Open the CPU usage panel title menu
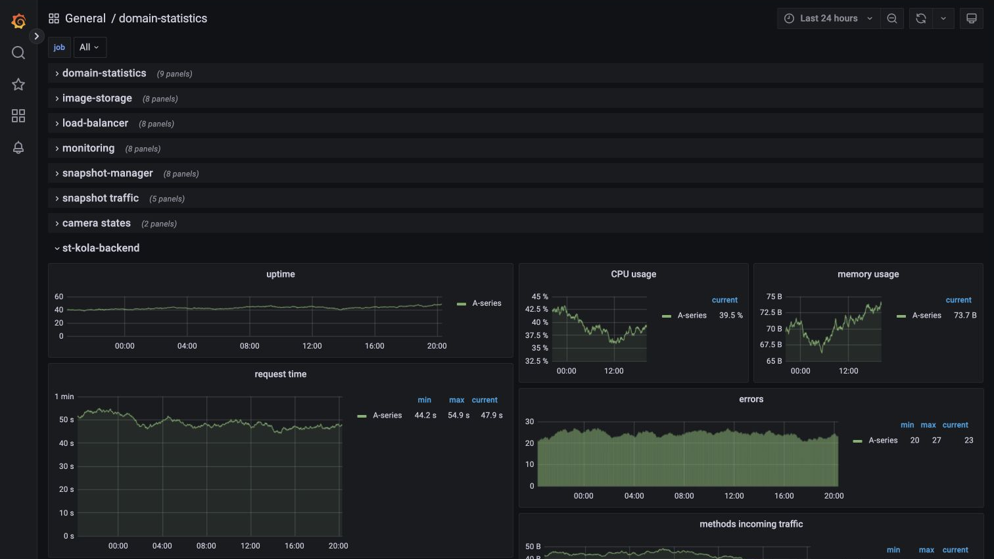Image resolution: width=994 pixels, height=559 pixels. click(634, 274)
